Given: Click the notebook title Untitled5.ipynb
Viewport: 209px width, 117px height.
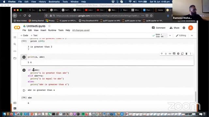Looking at the screenshot, I should [36, 26].
